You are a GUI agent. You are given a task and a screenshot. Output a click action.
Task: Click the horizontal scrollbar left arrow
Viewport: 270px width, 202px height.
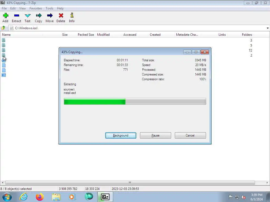[x=2, y=183]
